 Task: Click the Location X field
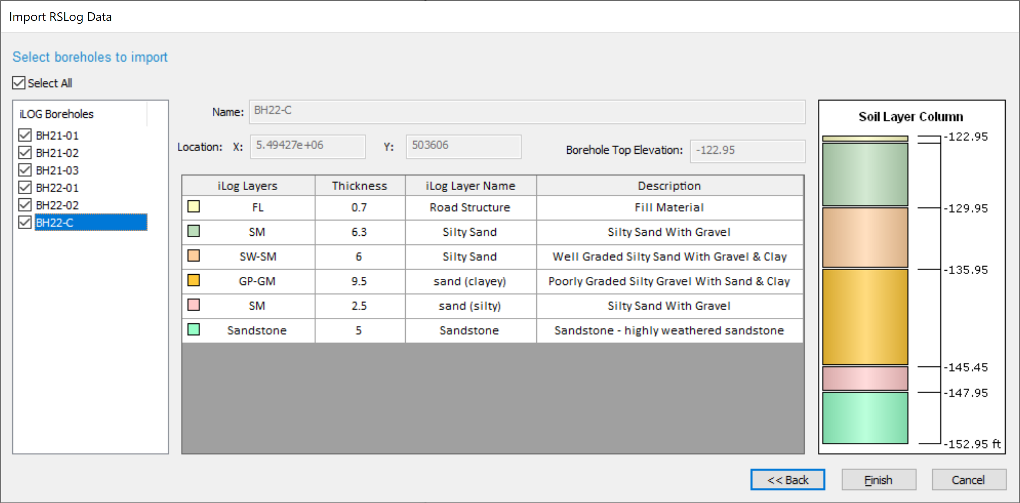coord(308,146)
